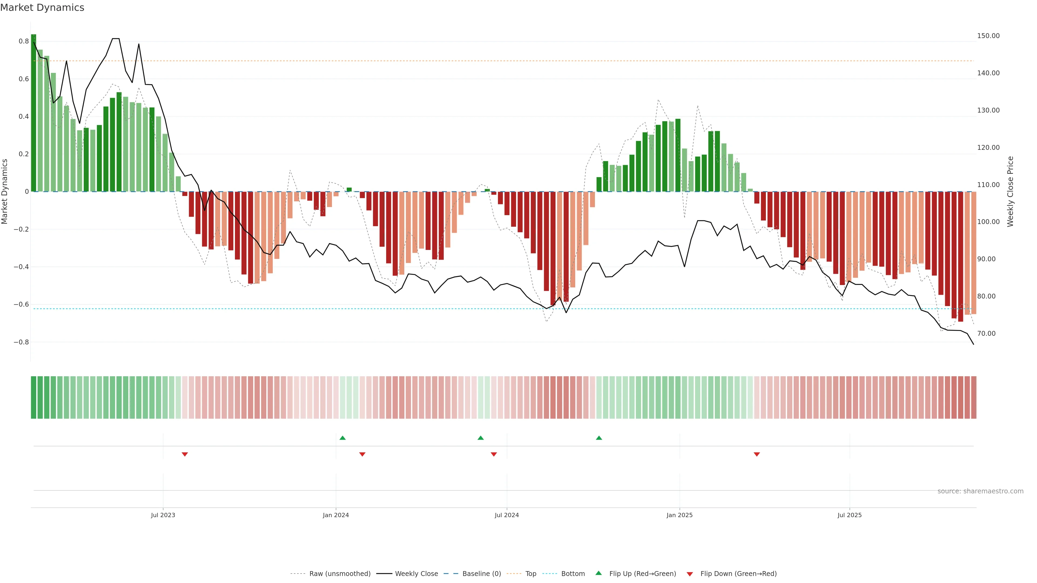
Task: Click the source: sharemaestro.com text
Action: (x=980, y=491)
